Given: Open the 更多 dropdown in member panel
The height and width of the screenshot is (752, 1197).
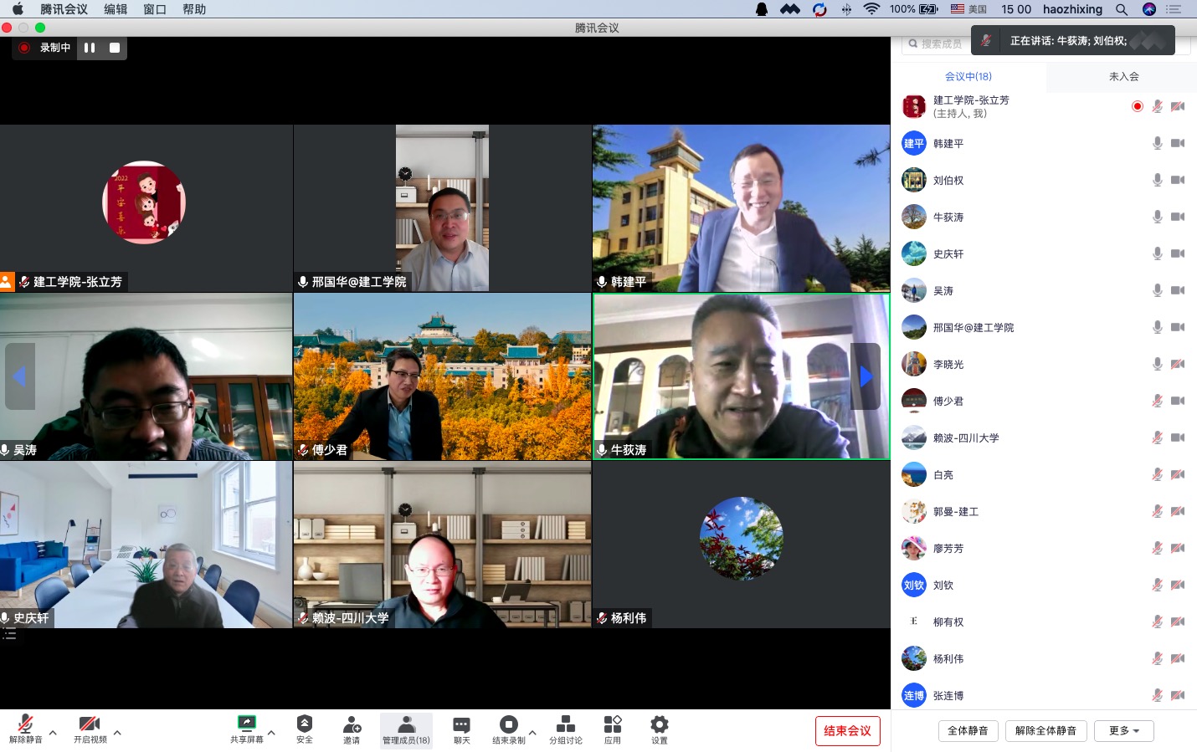Looking at the screenshot, I should pos(1123,731).
